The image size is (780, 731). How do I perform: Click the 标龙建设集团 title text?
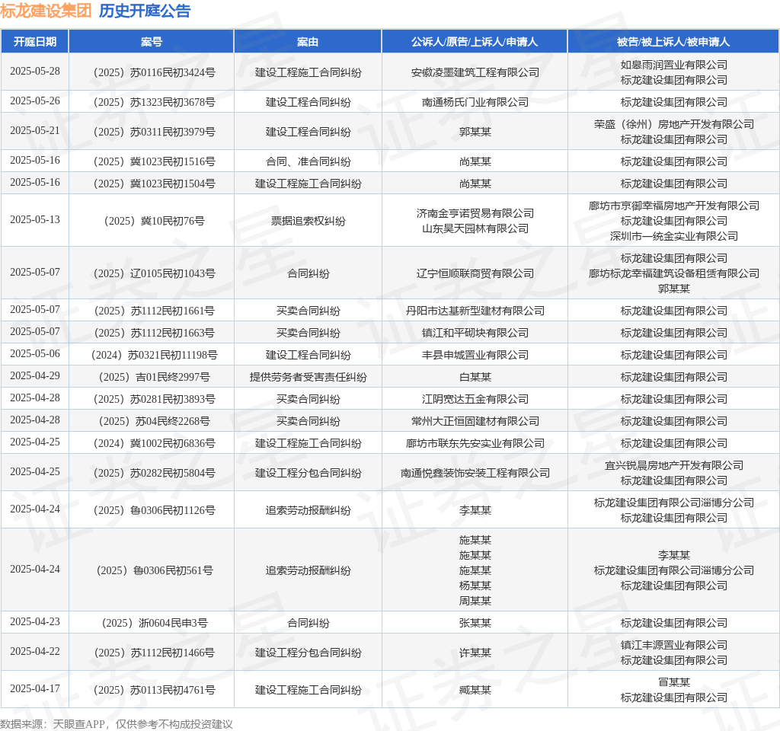[x=46, y=11]
